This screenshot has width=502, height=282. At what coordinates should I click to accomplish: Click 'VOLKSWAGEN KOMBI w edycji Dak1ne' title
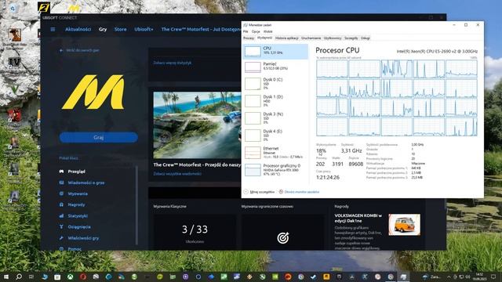pos(358,218)
